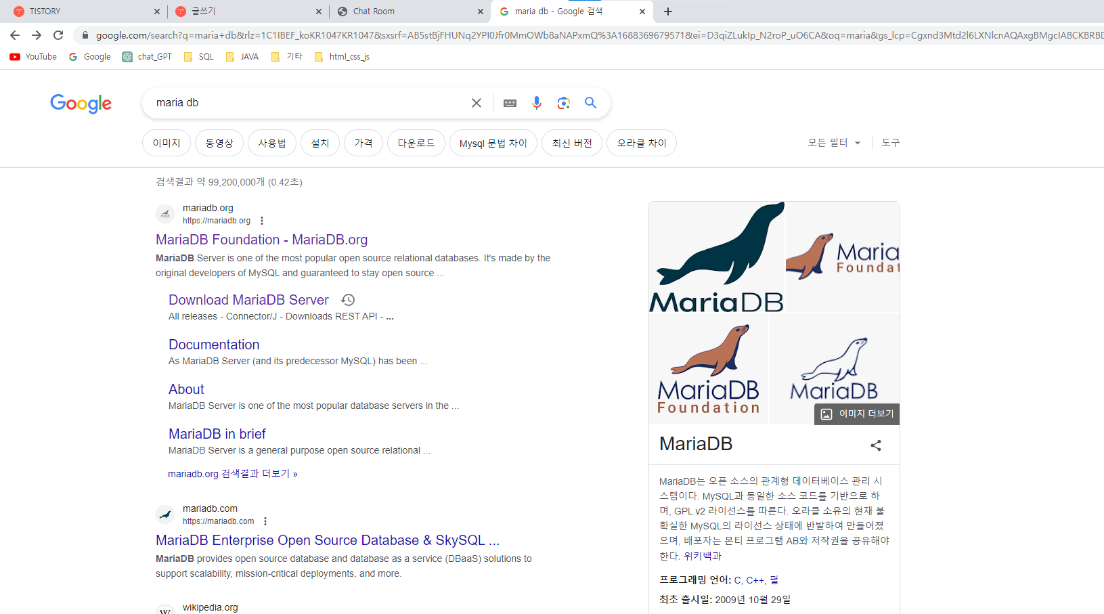Open the C++ programming language link
Image resolution: width=1104 pixels, height=614 pixels.
coord(755,580)
